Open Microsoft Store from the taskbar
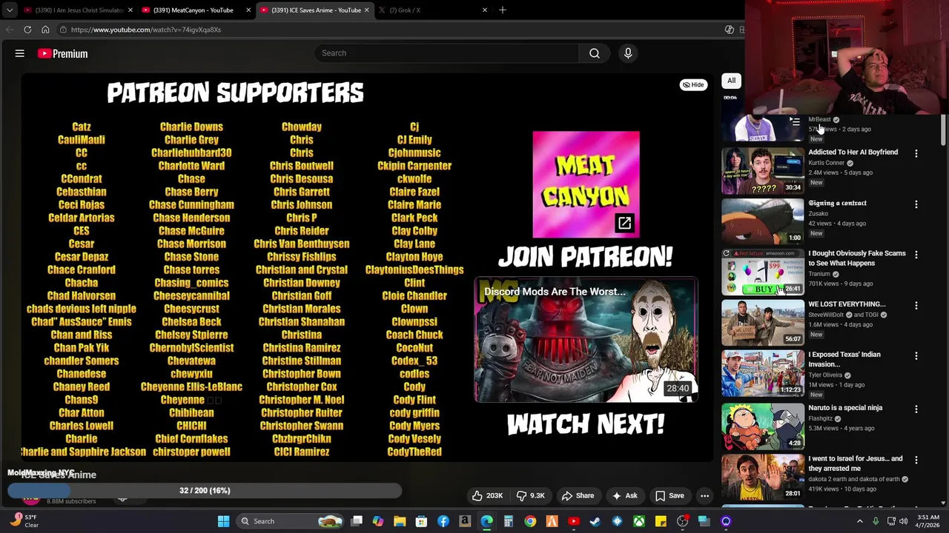Viewport: 949px width, 533px height. pyautogui.click(x=421, y=521)
